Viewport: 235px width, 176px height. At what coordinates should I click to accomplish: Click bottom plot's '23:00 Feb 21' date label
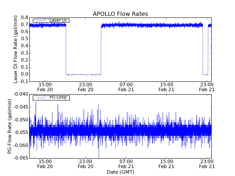pyautogui.click(x=207, y=164)
